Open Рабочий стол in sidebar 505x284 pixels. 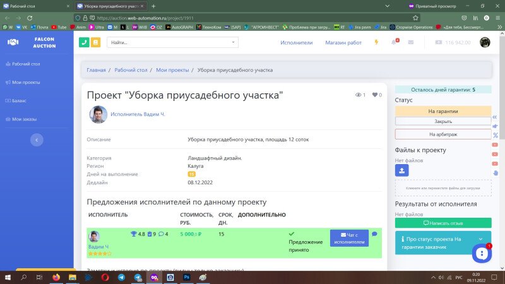(x=23, y=64)
